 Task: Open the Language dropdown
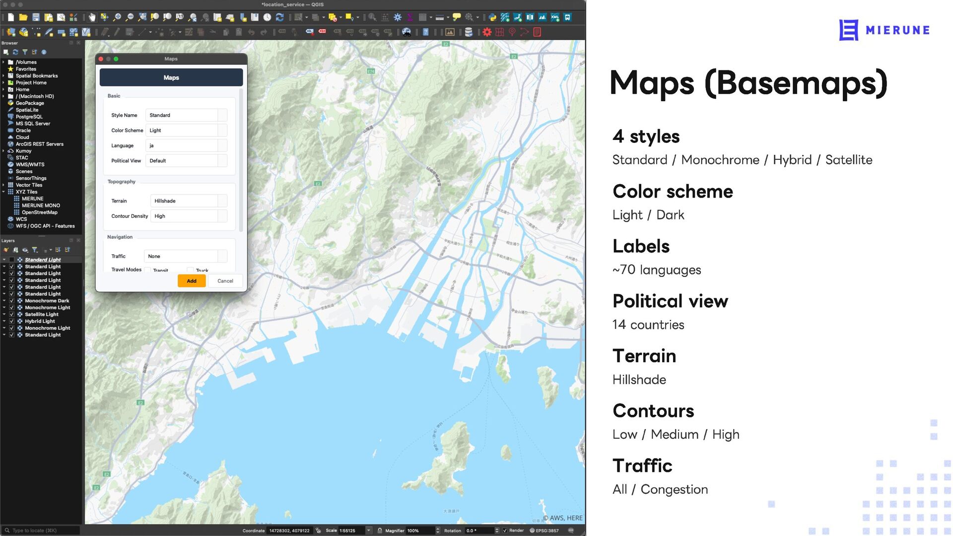[186, 146]
